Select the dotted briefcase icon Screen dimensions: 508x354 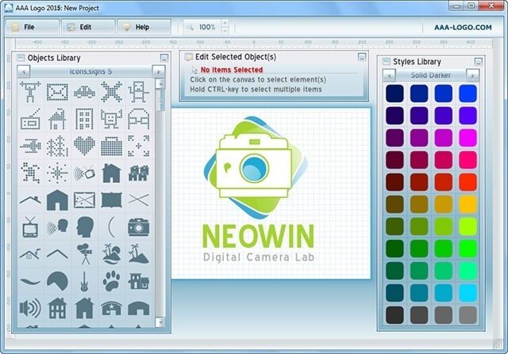(111, 147)
